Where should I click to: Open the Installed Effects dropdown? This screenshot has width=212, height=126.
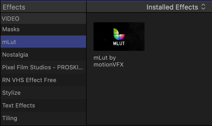tap(173, 7)
